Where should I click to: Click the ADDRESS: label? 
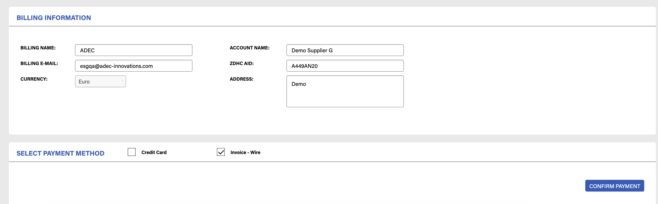point(241,79)
